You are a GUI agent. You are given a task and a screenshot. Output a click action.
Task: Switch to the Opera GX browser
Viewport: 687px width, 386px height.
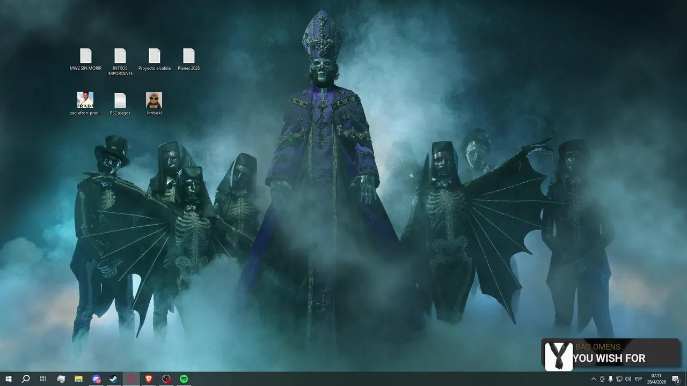point(131,379)
